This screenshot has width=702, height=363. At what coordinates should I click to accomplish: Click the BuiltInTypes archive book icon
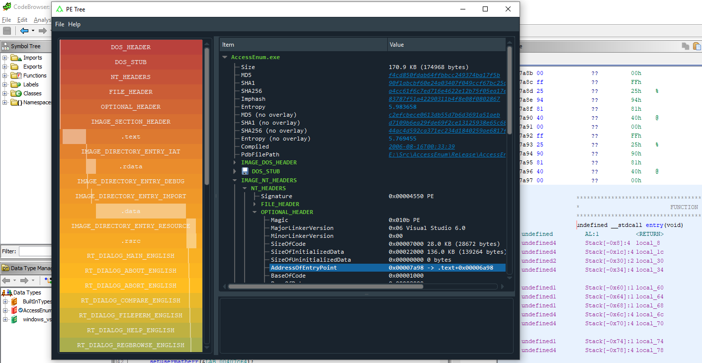(15, 301)
